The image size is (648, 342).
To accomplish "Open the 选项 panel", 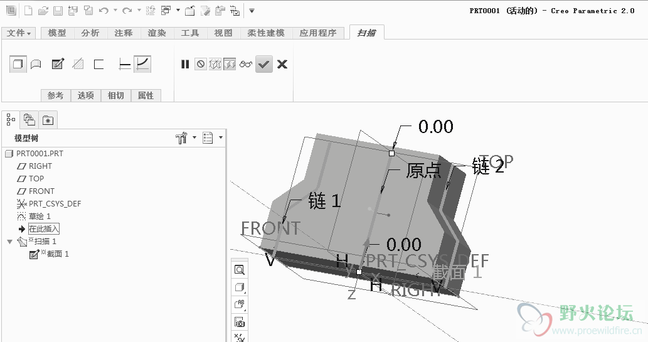I will tap(86, 95).
